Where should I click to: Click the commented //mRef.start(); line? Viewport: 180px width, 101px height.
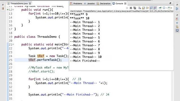pos(42,72)
